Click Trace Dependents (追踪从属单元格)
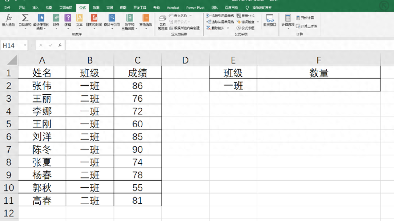The image size is (394, 221). point(220,22)
